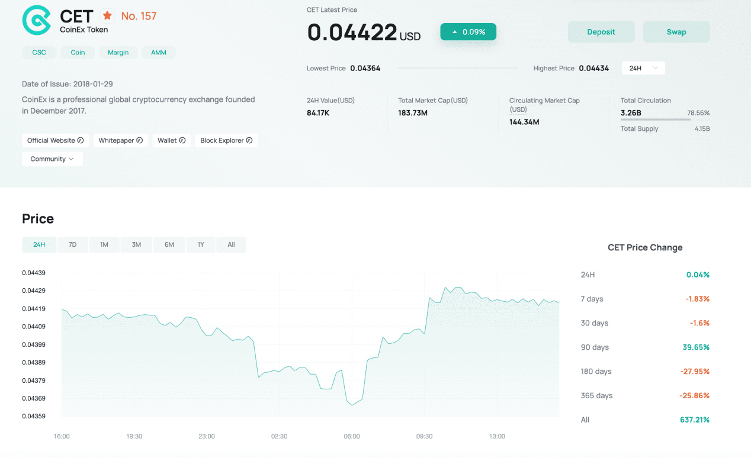Click the Swap button
Image resolution: width=751 pixels, height=458 pixels.
pyautogui.click(x=676, y=32)
